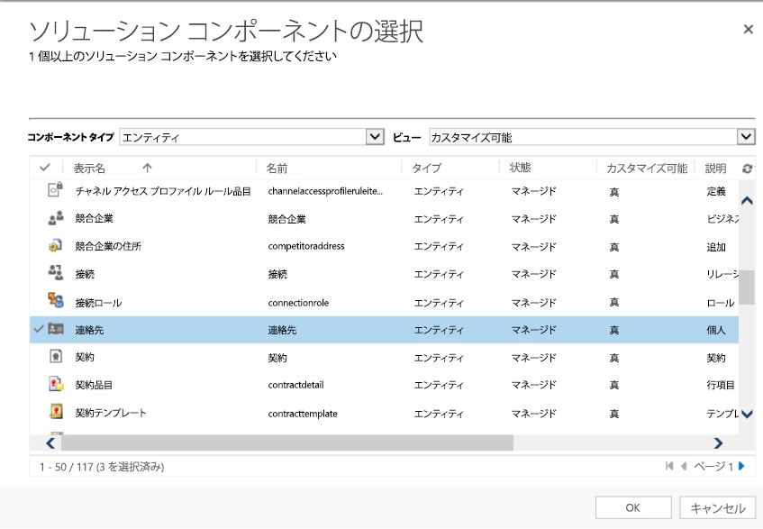Click the OK button

pyautogui.click(x=631, y=506)
